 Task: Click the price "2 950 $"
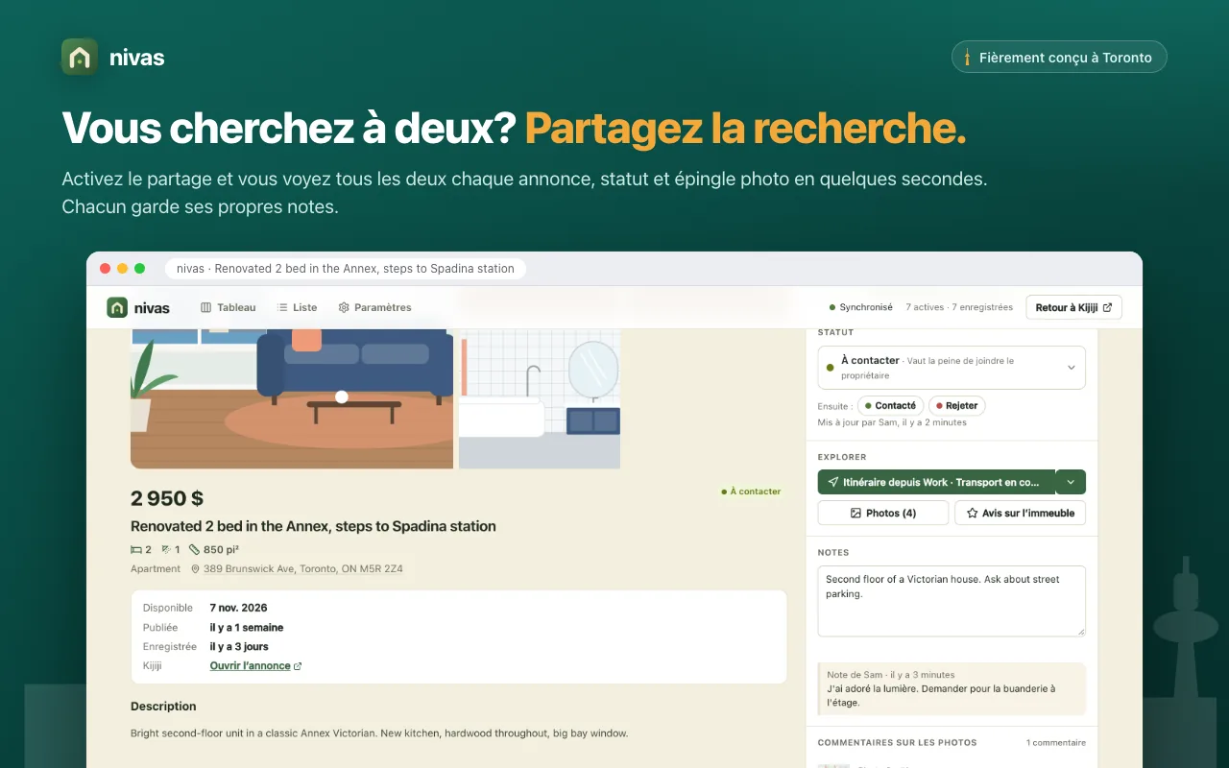[x=167, y=498]
